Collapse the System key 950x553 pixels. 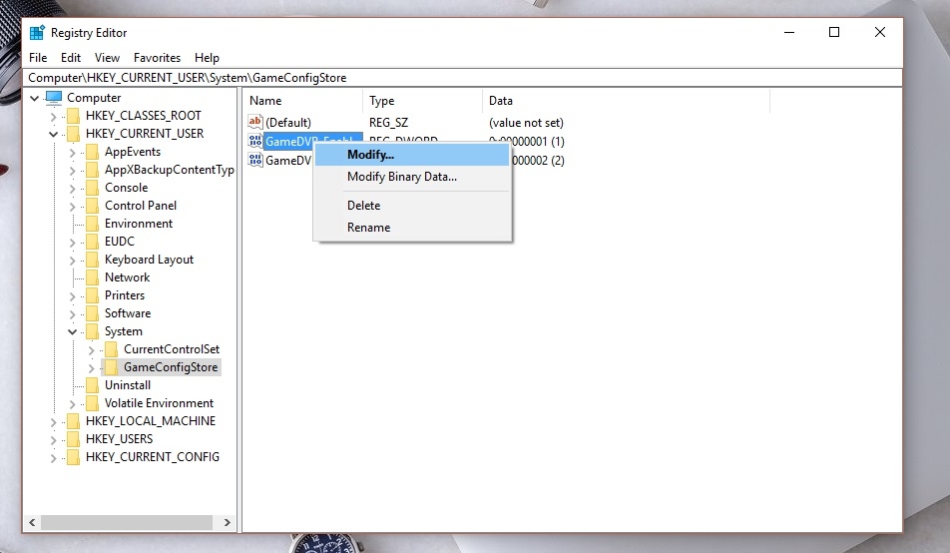(x=72, y=331)
